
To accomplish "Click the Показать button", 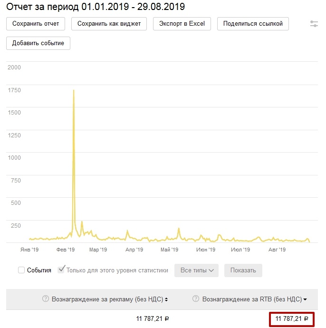I will click(x=243, y=270).
